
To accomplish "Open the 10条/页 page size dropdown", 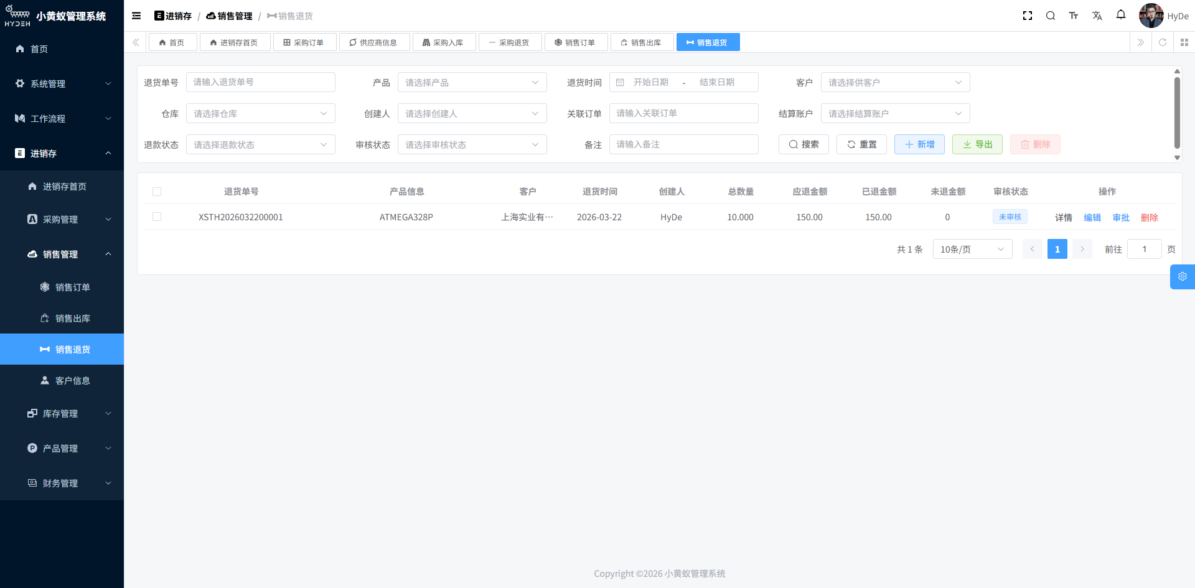I will (972, 249).
